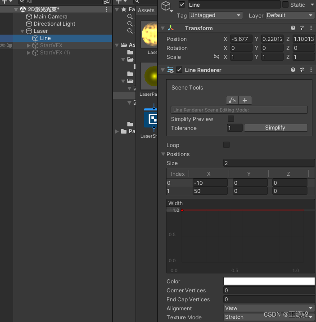Click the GameObject cube icon in Inspector
Viewport: 316px width, 322px height.
tap(167, 6)
